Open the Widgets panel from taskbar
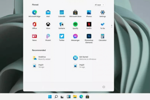The width and height of the screenshot is (150, 100). tap(69, 97)
